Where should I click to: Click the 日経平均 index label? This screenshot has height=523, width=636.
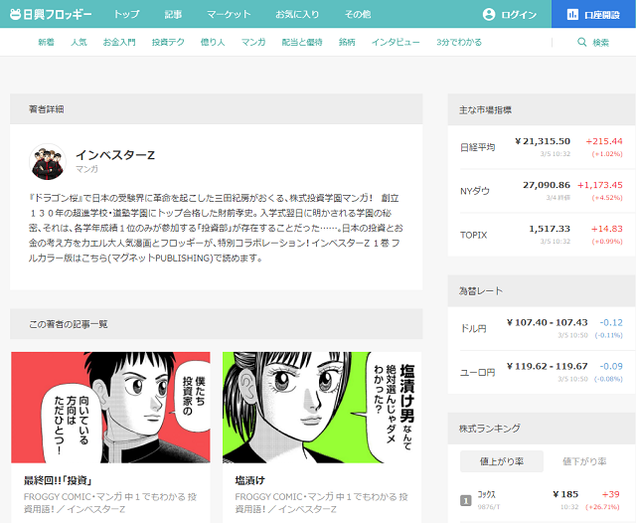(477, 147)
